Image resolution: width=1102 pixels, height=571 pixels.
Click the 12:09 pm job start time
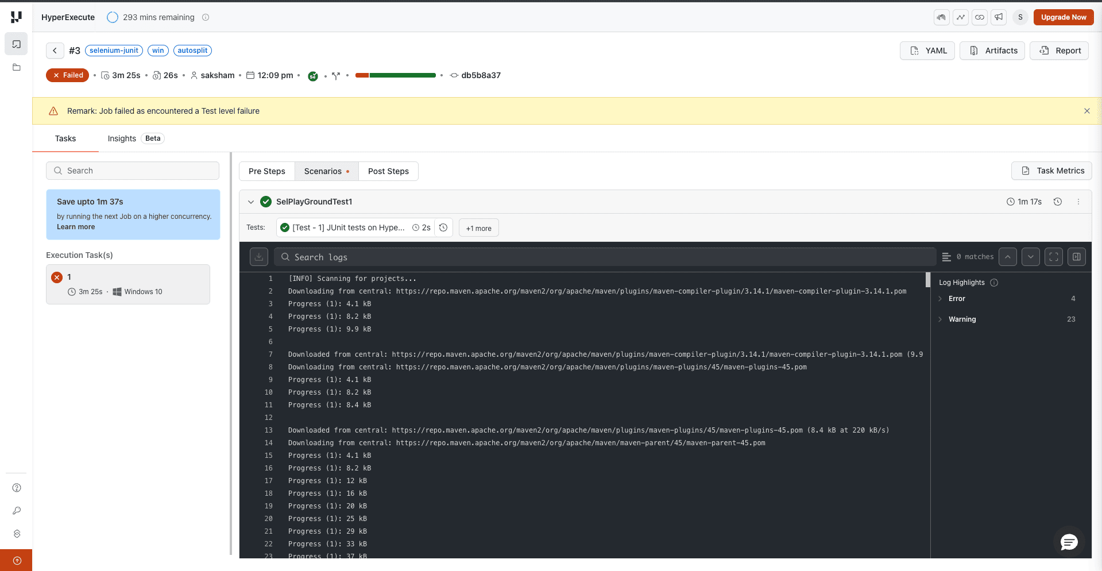point(275,75)
